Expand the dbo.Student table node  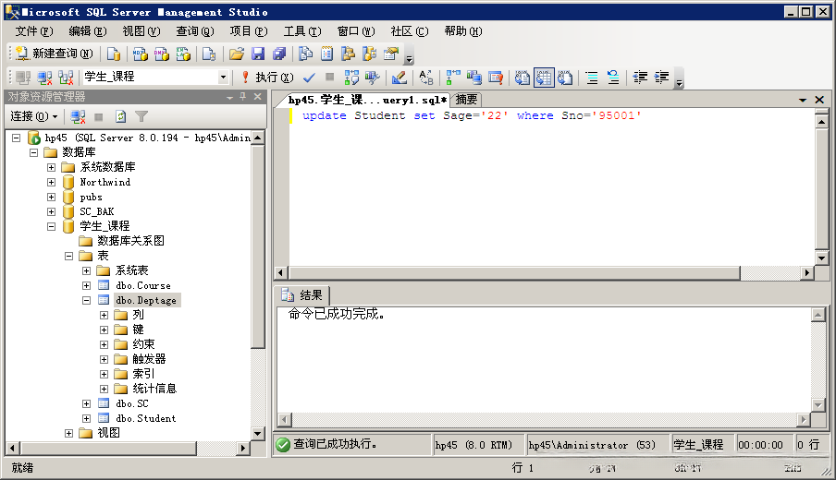pyautogui.click(x=86, y=418)
